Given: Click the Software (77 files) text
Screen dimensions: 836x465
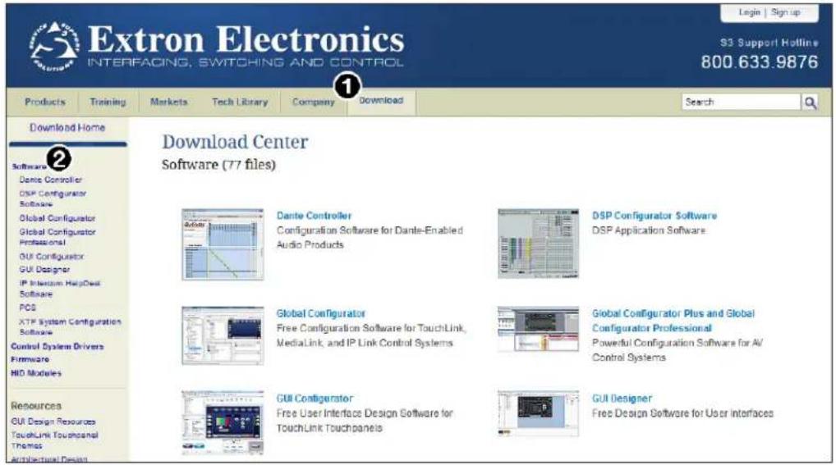Looking at the screenshot, I should [x=218, y=165].
